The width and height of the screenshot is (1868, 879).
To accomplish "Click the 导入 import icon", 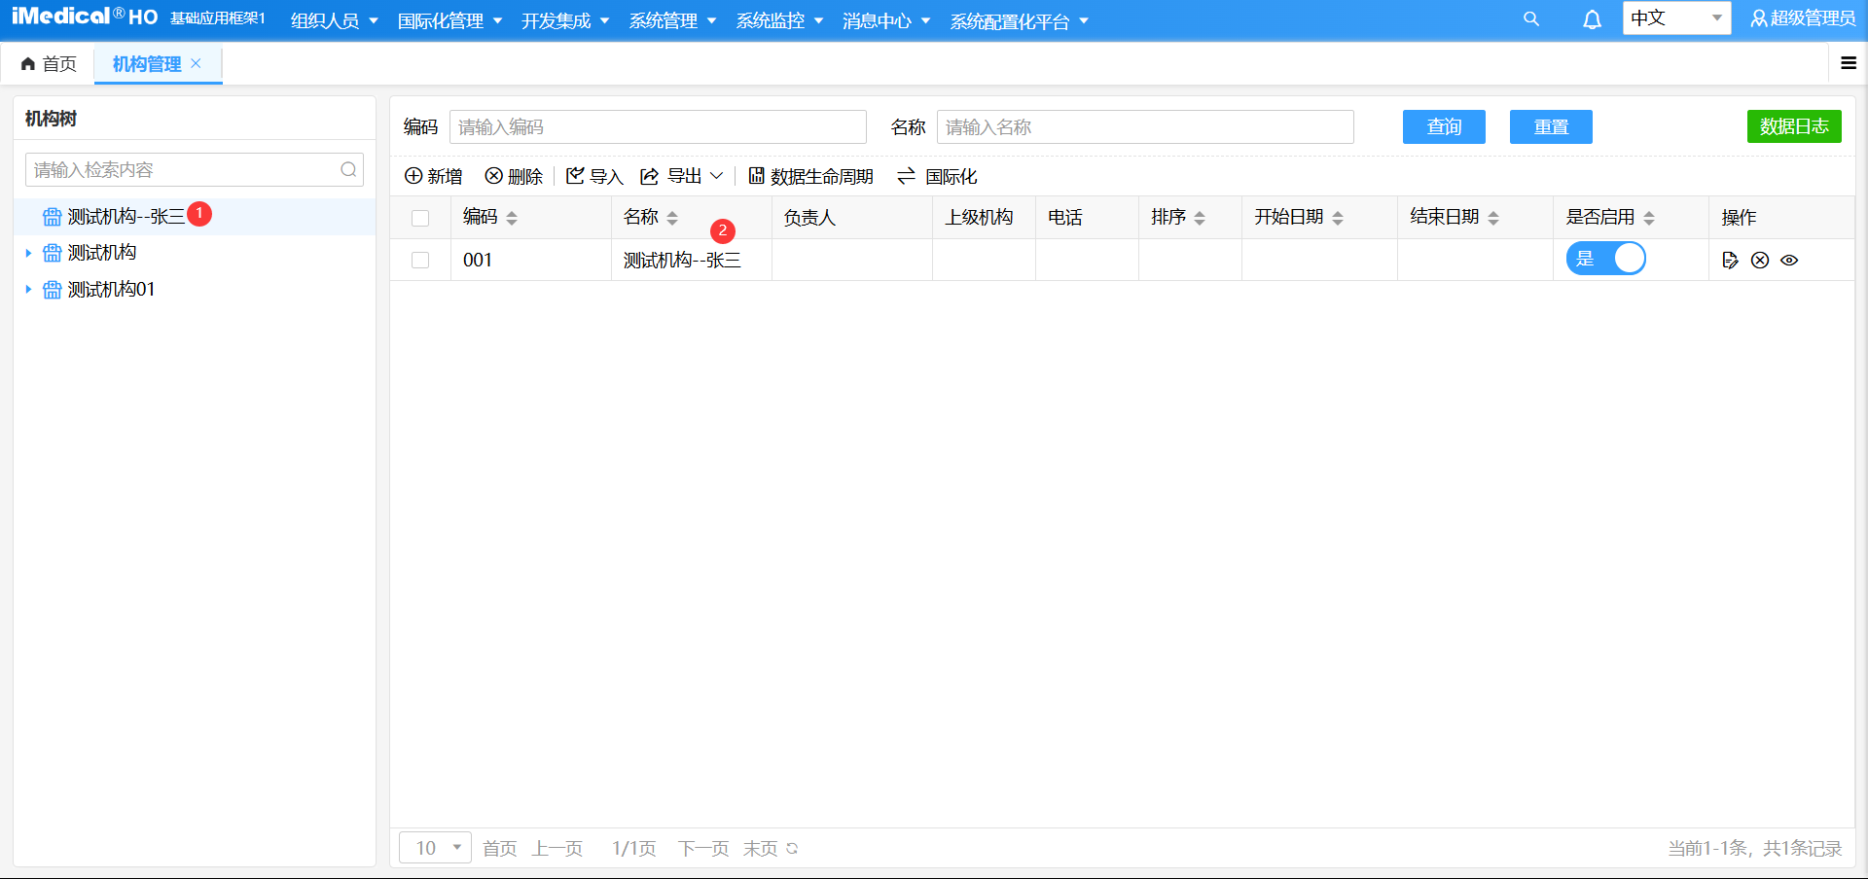I will [574, 176].
